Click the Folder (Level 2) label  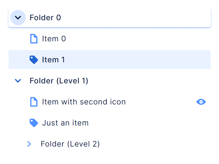pos(70,144)
